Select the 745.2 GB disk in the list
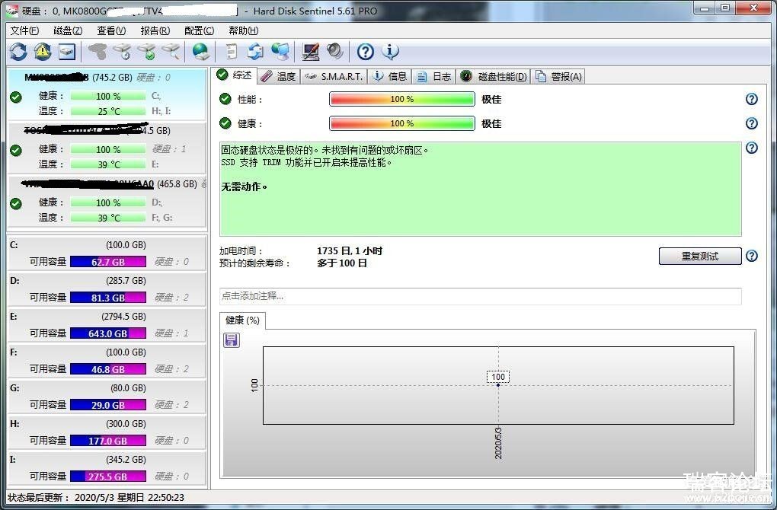This screenshot has width=777, height=510. pos(107,94)
